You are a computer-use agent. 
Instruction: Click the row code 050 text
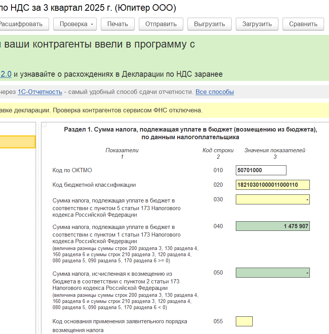(x=218, y=273)
